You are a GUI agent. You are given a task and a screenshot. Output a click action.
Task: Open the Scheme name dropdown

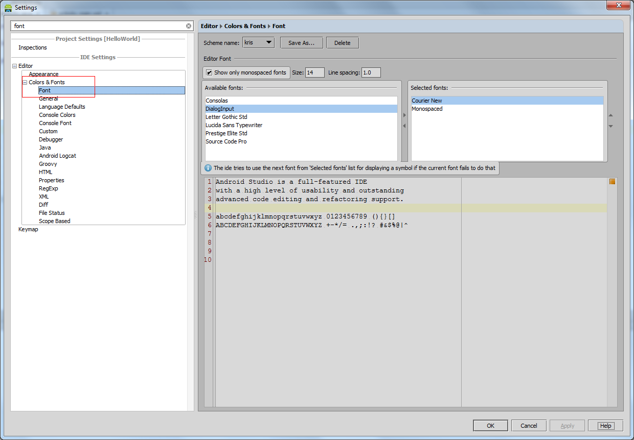click(259, 43)
